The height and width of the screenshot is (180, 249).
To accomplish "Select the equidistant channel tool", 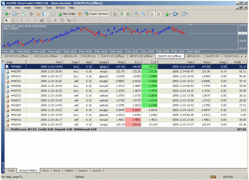I will (x=42, y=20).
